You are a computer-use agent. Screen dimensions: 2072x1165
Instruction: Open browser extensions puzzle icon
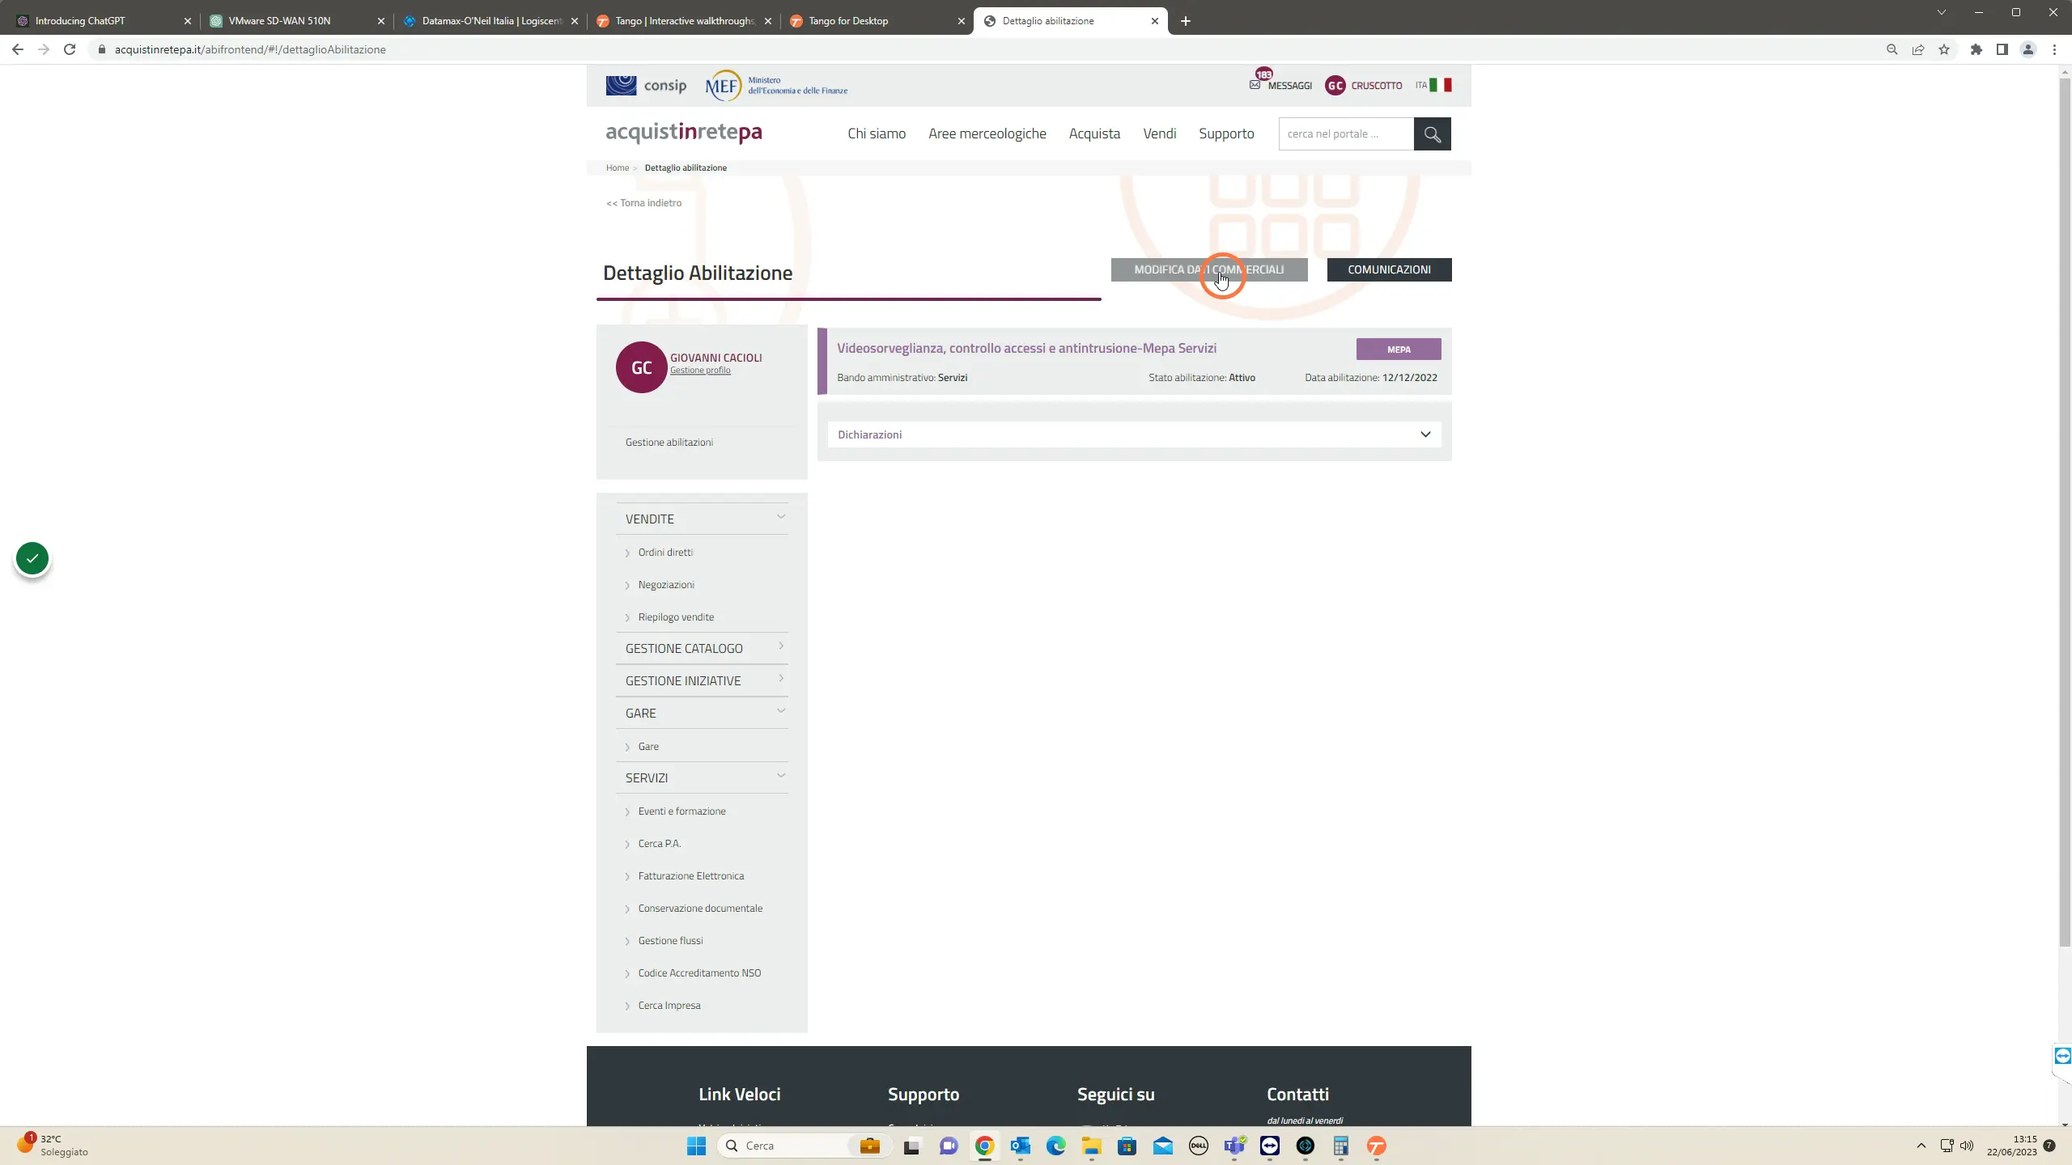pyautogui.click(x=1976, y=49)
